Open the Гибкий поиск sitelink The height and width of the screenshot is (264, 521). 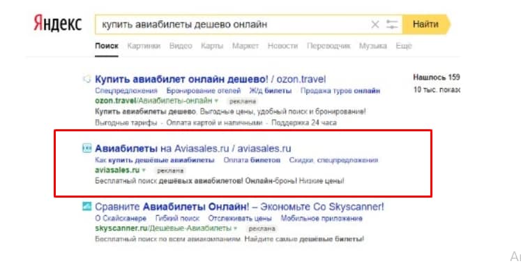point(177,219)
